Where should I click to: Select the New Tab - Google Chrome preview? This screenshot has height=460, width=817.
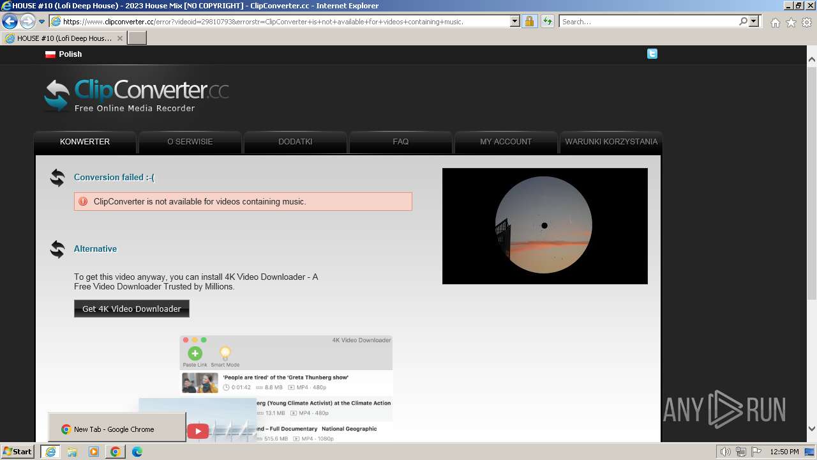tap(117, 427)
